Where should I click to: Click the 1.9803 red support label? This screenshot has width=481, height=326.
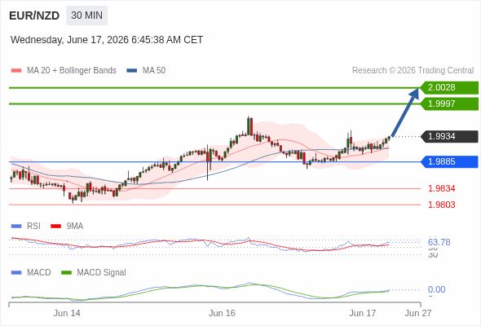click(x=441, y=205)
